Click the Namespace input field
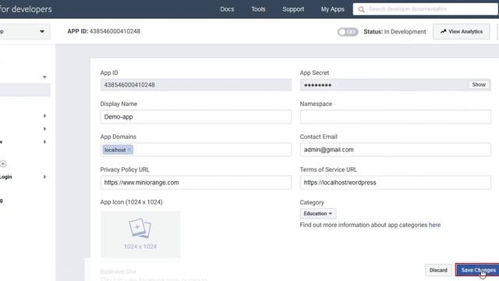 point(395,117)
